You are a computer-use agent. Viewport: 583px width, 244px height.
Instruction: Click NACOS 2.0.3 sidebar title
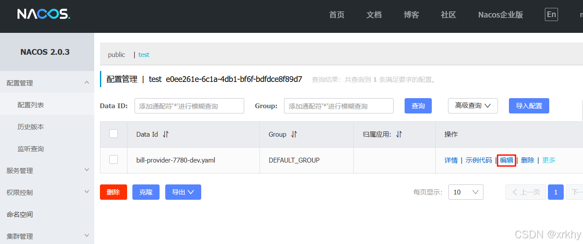tap(45, 52)
